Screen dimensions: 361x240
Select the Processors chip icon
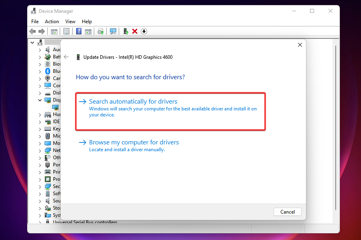[48, 179]
